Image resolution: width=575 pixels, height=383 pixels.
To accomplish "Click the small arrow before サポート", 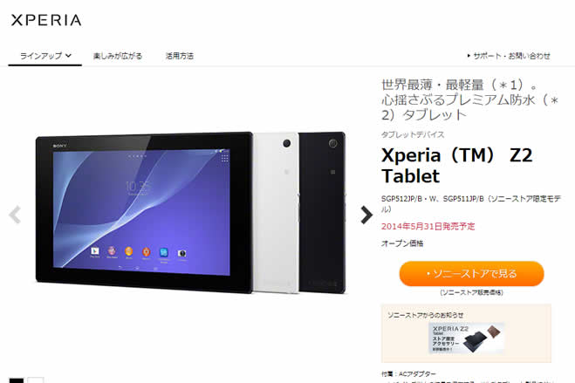I will tap(469, 56).
